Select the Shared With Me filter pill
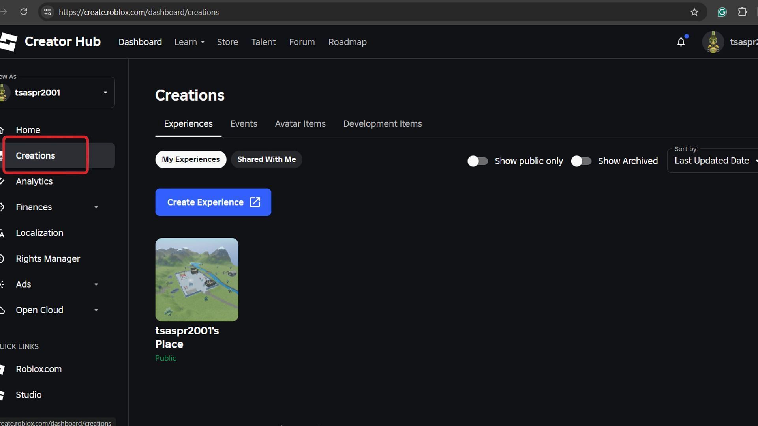 [x=266, y=159]
